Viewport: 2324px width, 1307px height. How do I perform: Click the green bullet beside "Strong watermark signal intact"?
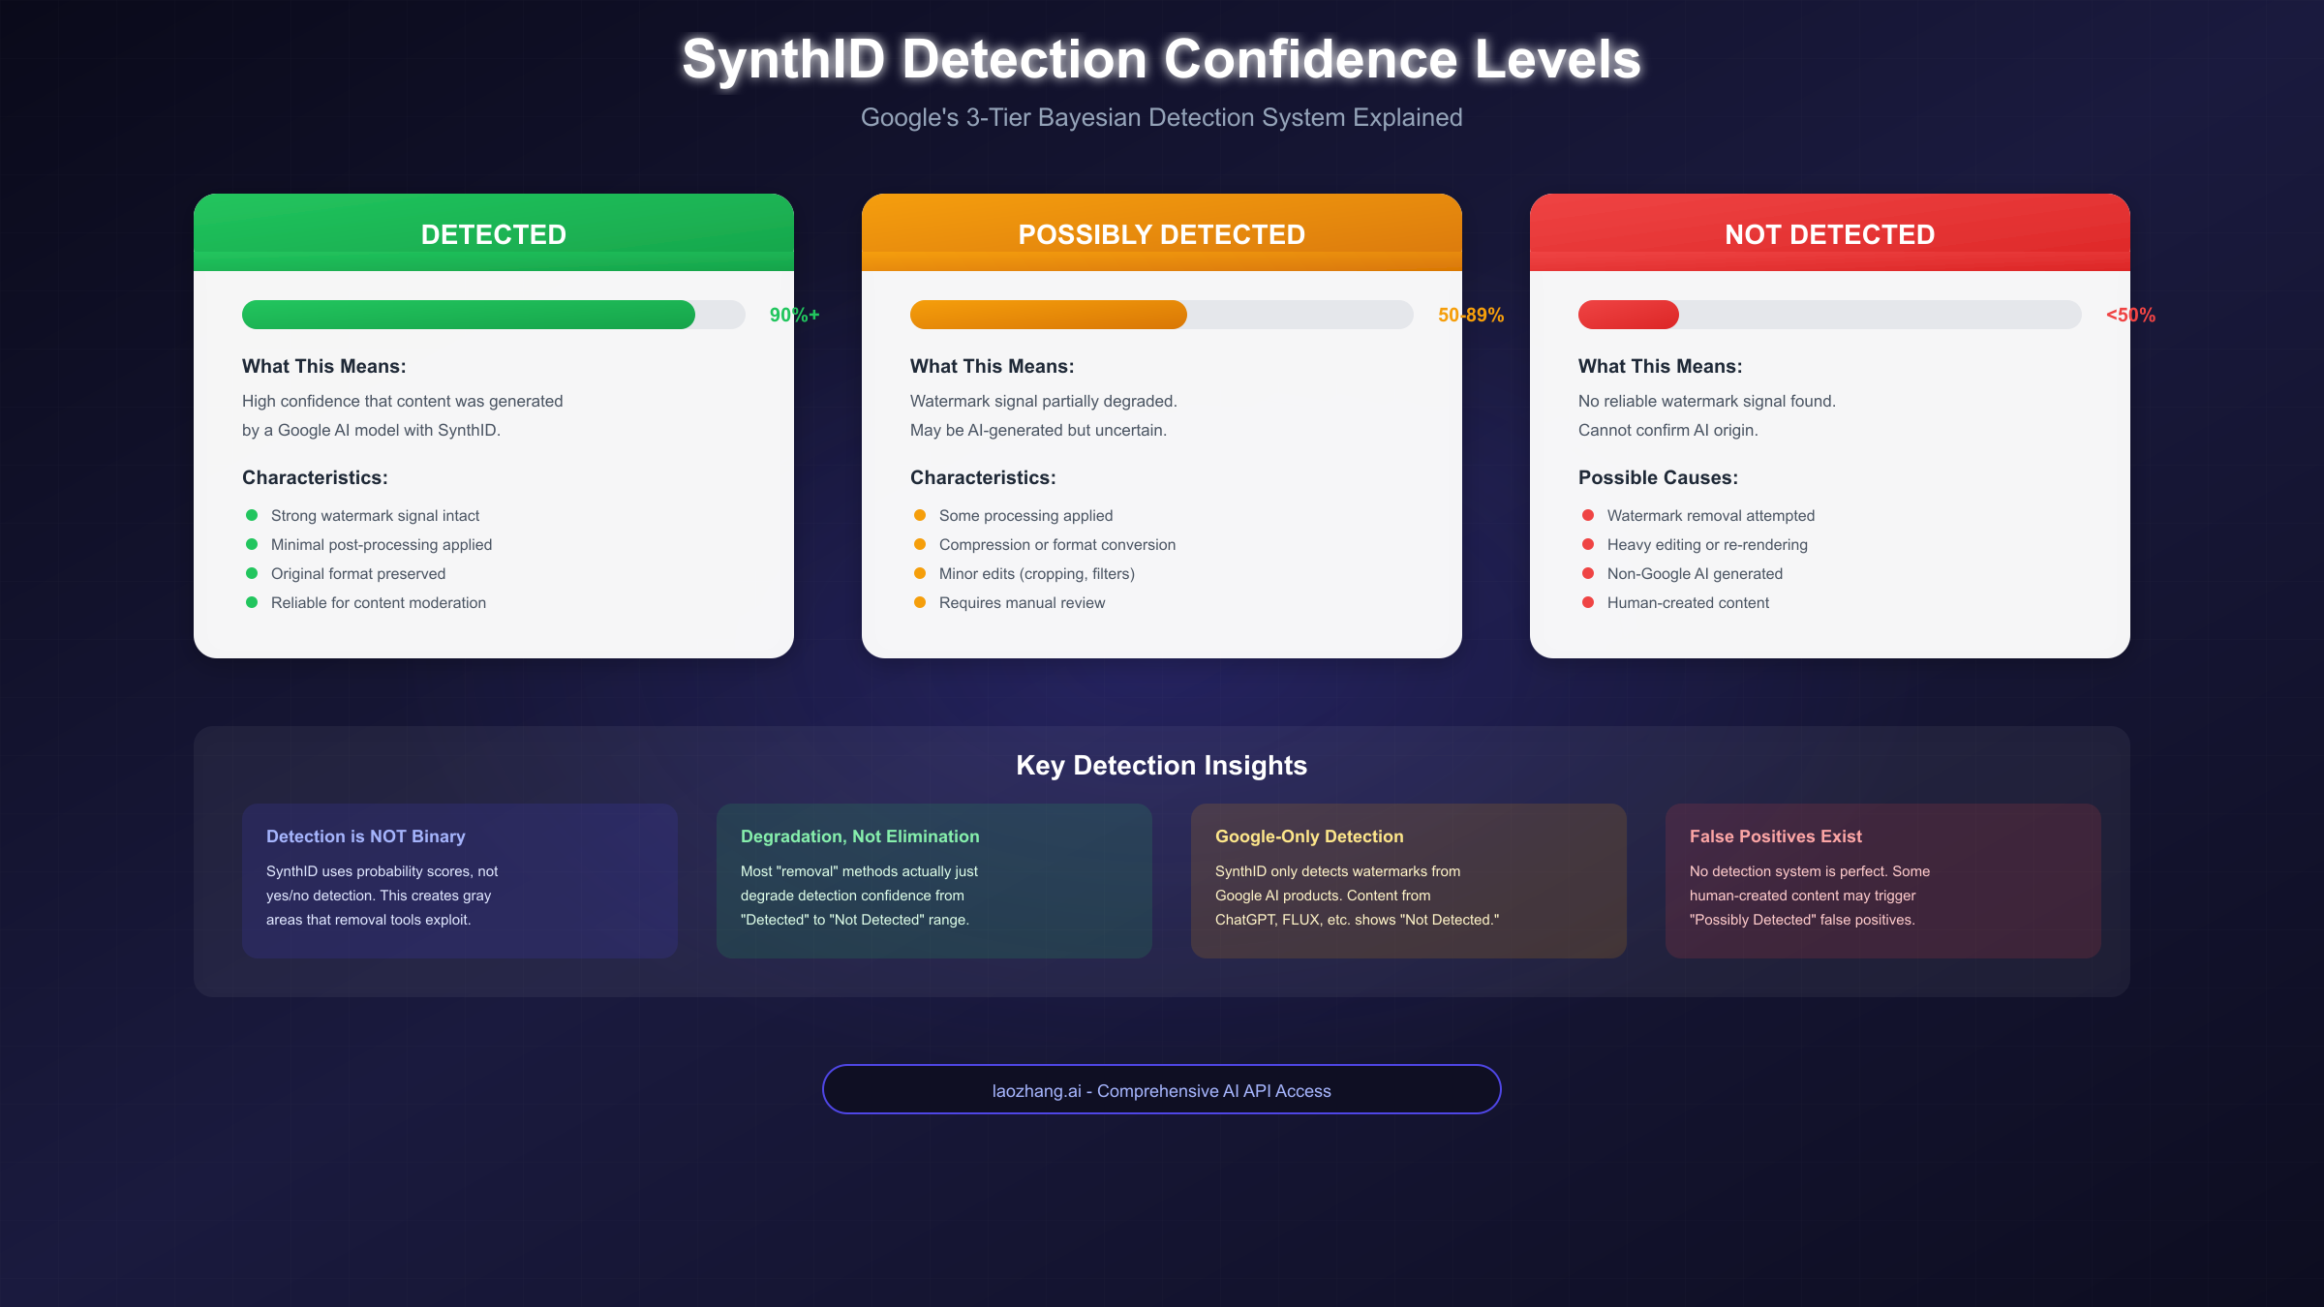point(254,515)
